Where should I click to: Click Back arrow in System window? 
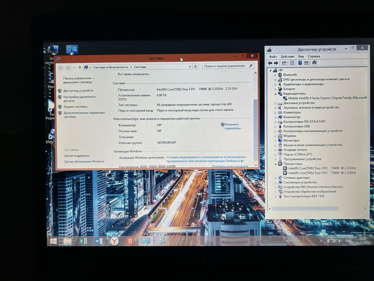coord(61,68)
